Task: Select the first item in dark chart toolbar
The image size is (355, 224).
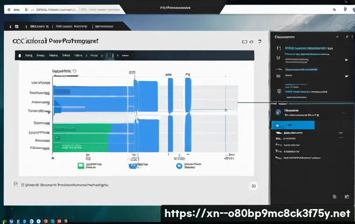Action: (19, 56)
